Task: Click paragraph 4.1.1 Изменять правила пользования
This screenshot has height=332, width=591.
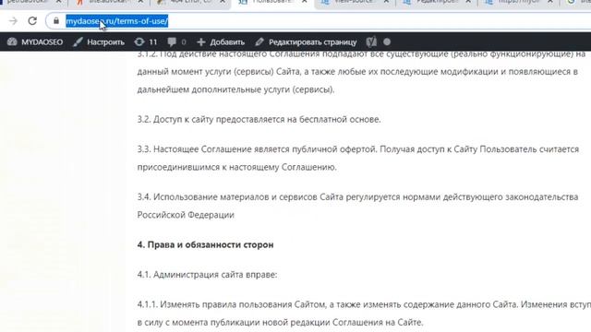Action: (364, 314)
